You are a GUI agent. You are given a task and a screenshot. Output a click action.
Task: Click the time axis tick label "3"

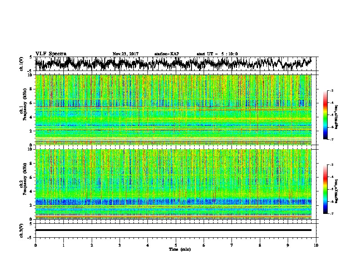120,245
